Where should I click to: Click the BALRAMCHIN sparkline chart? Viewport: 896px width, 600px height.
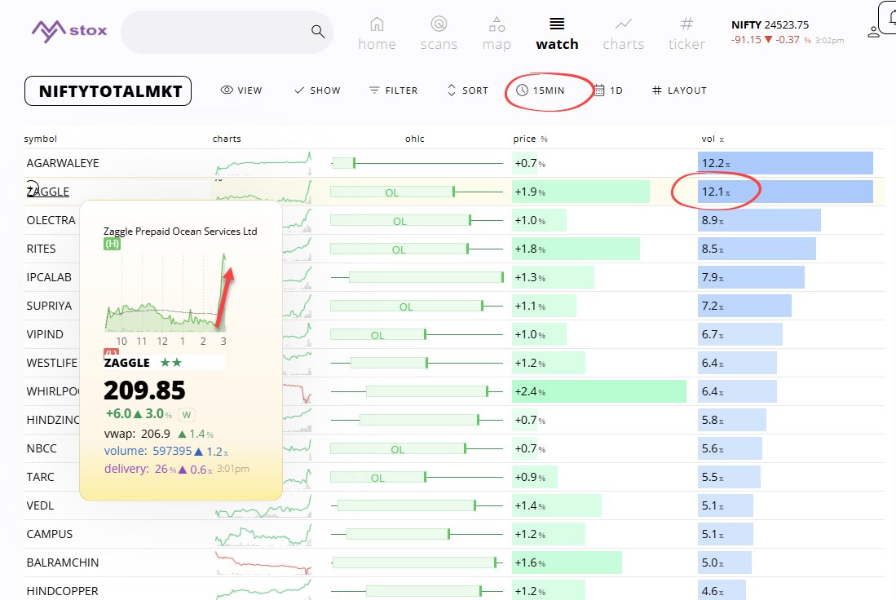(x=263, y=562)
